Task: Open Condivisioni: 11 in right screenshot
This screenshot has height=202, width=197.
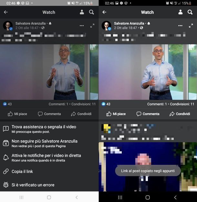Action: pos(182,104)
